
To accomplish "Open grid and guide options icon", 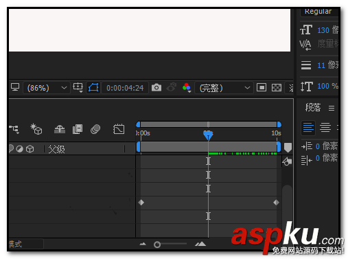I will pos(78,88).
